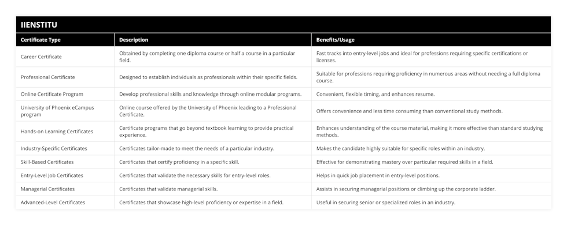Screen dimensions: 567x225
Task: Click the Entry-Level Job Certificates cell
Action: click(65, 175)
